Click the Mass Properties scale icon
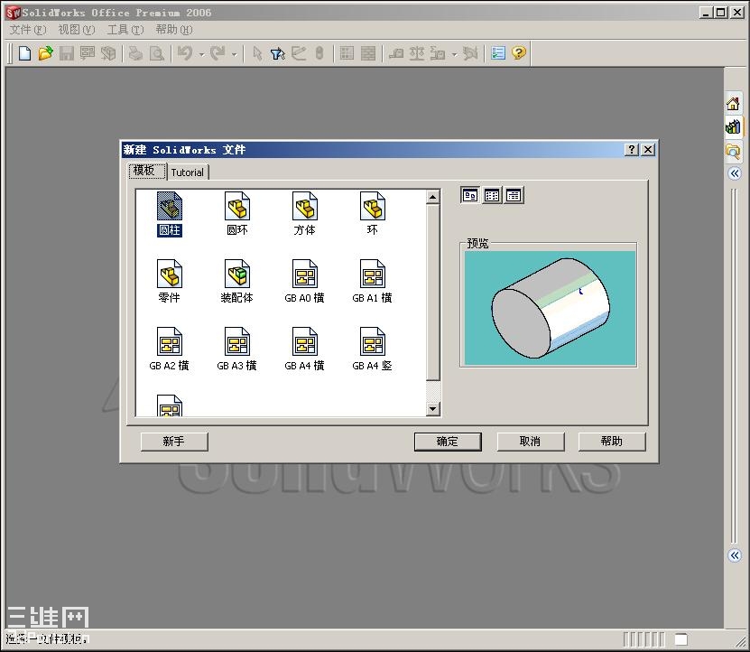The image size is (750, 652). pos(417,53)
